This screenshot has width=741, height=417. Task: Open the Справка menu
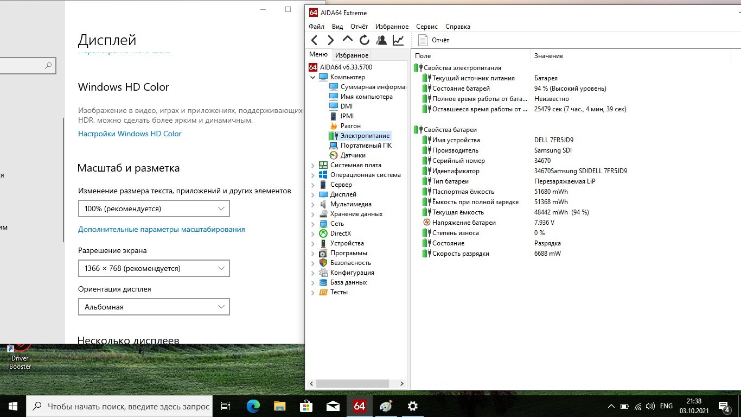click(458, 27)
